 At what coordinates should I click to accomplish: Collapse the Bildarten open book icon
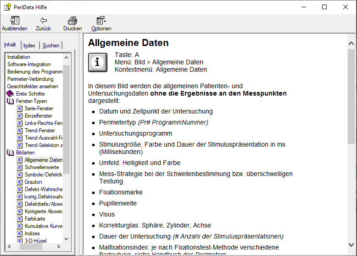tap(10, 153)
